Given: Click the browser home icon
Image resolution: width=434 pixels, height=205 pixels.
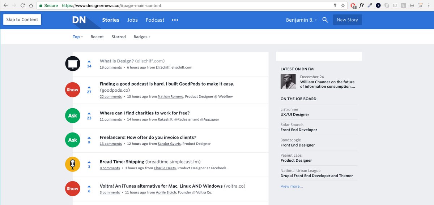Looking at the screenshot, I should click(x=31, y=6).
